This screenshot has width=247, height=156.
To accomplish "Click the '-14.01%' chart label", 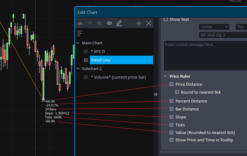I will click(x=52, y=105).
